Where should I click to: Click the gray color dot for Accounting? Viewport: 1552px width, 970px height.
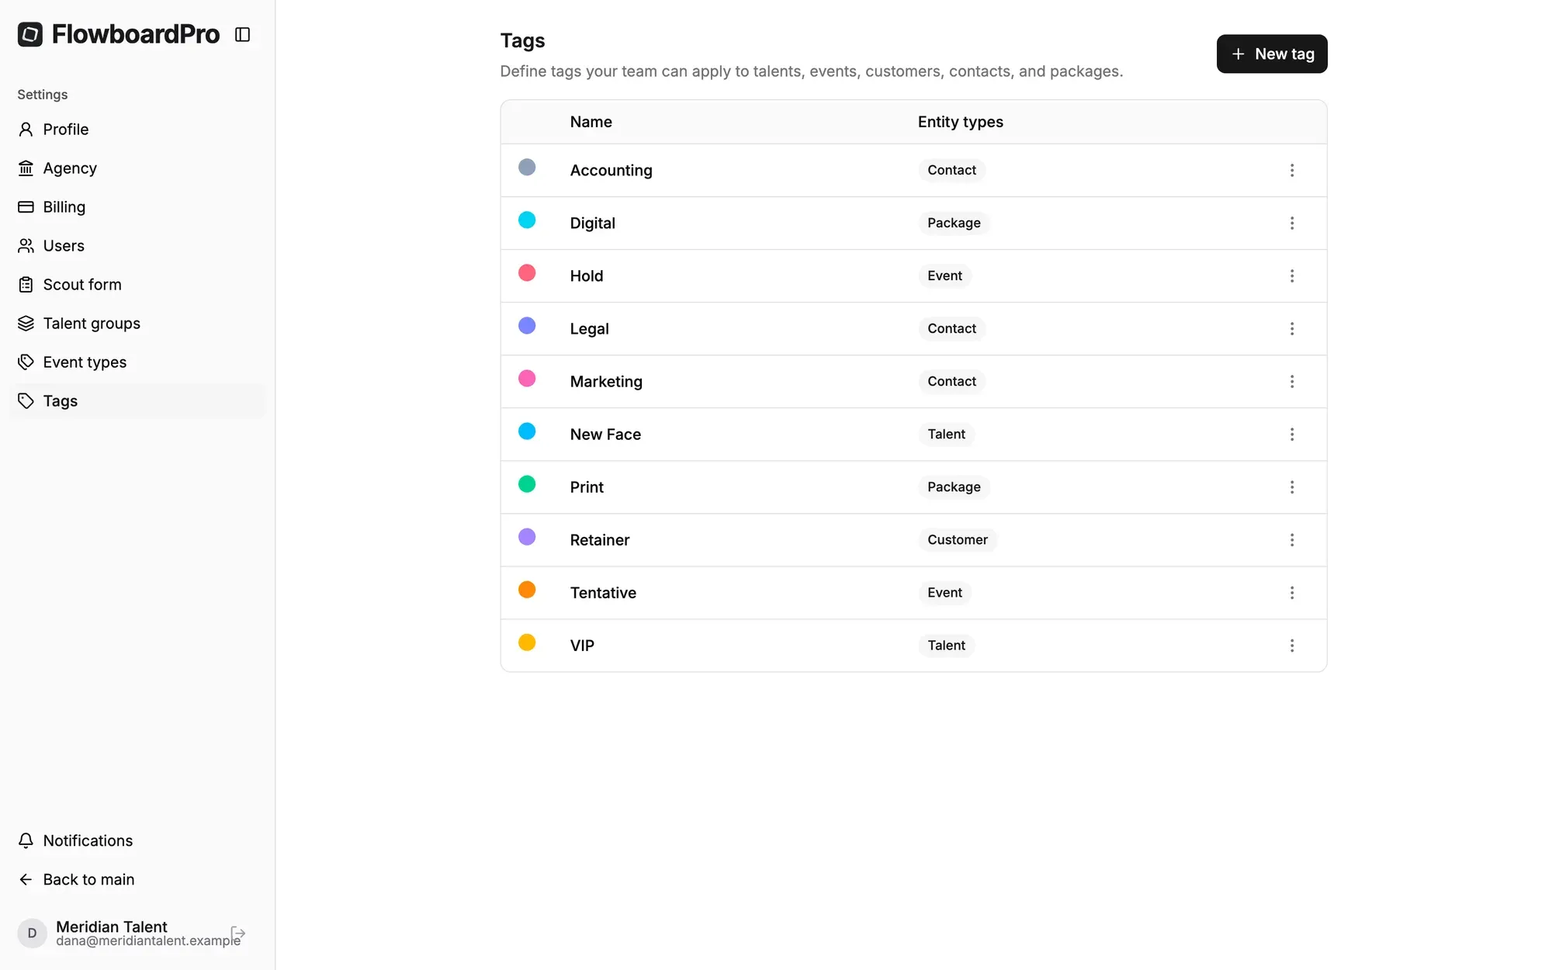(527, 167)
